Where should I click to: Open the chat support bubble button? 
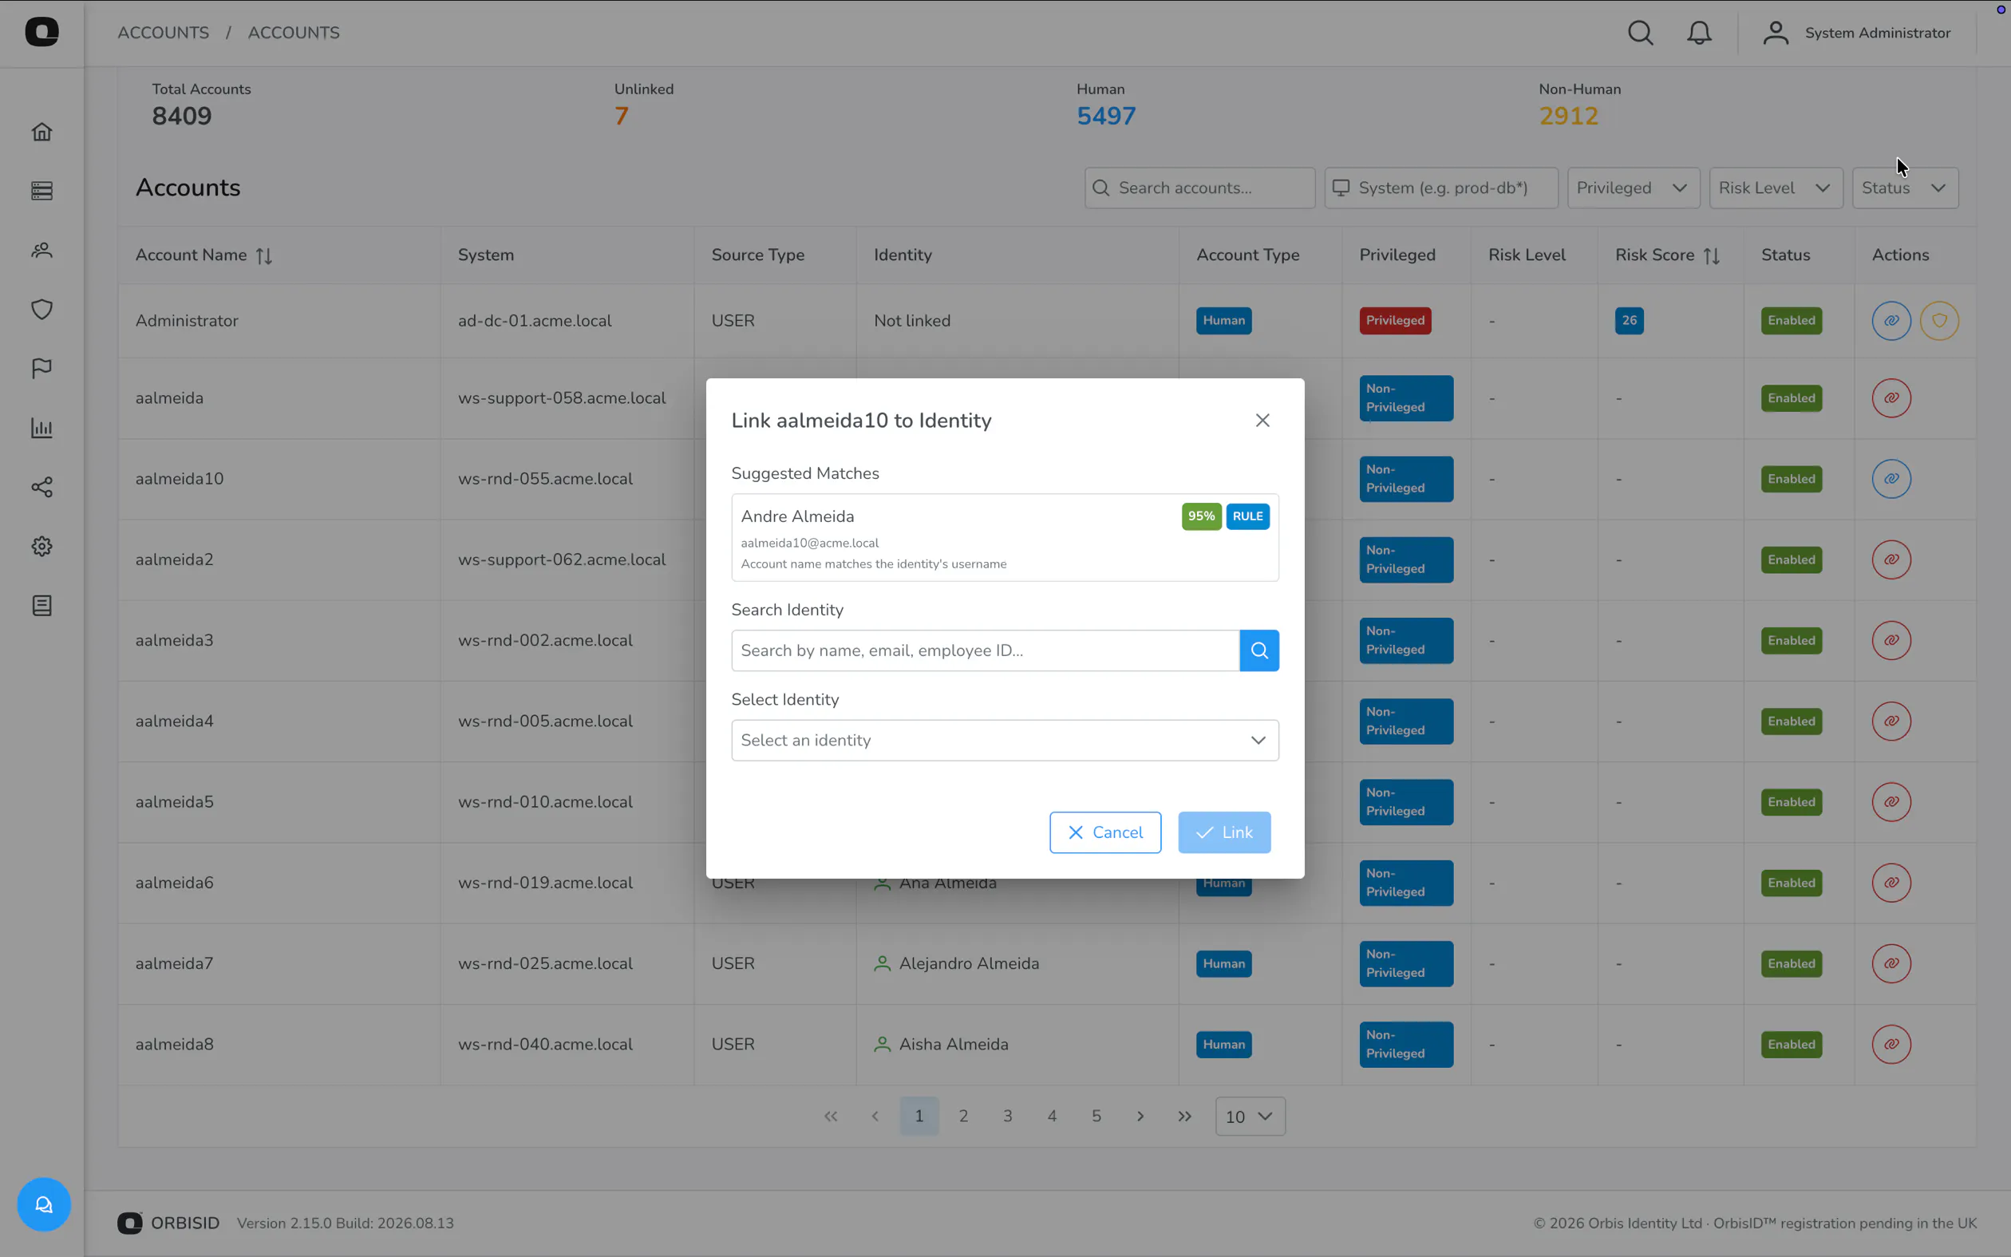click(44, 1204)
